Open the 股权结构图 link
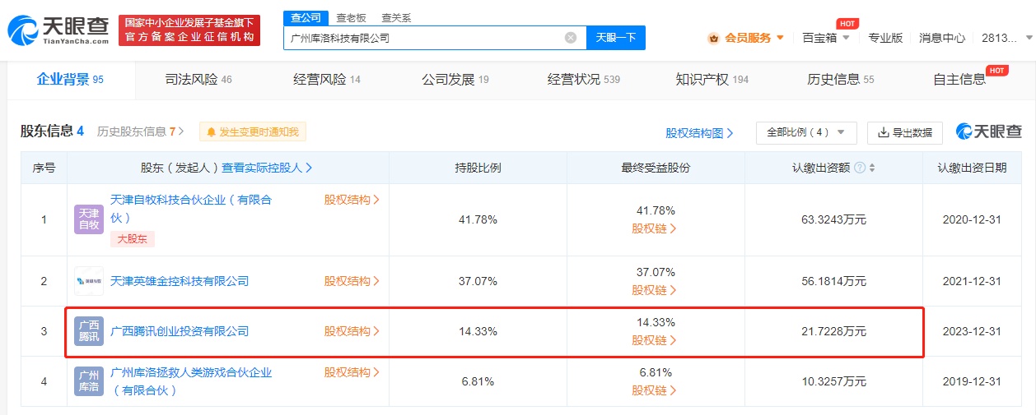Screen dimensions: 1036x415 [x=699, y=132]
